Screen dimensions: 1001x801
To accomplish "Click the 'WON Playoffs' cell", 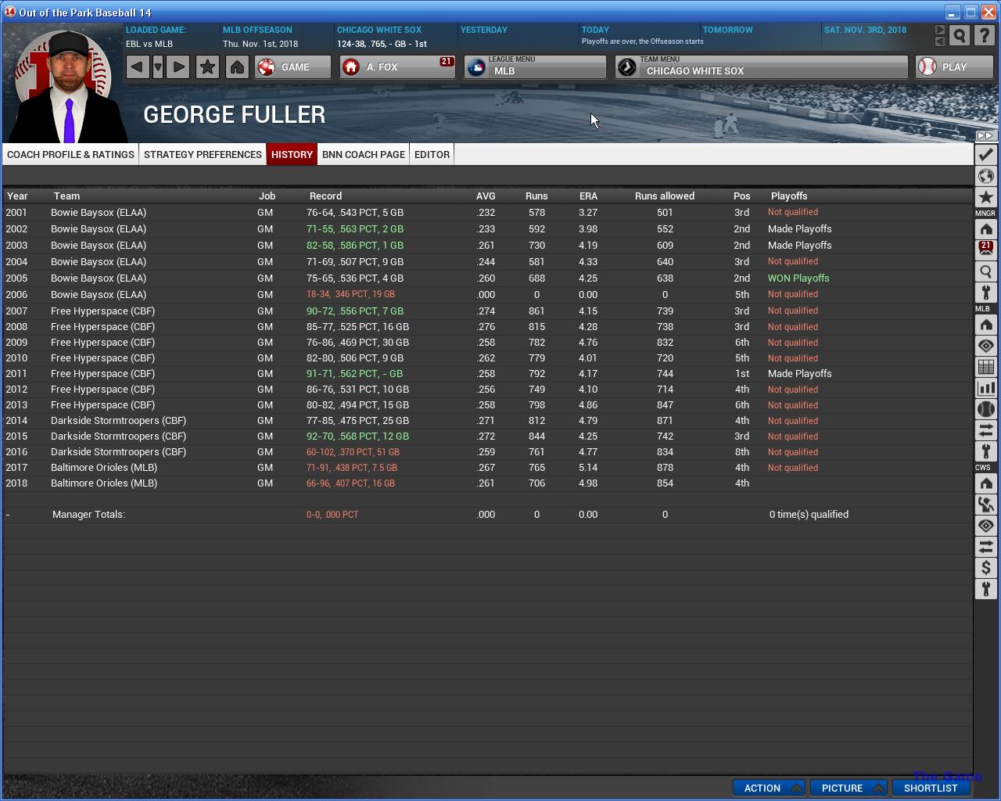I will tap(798, 278).
